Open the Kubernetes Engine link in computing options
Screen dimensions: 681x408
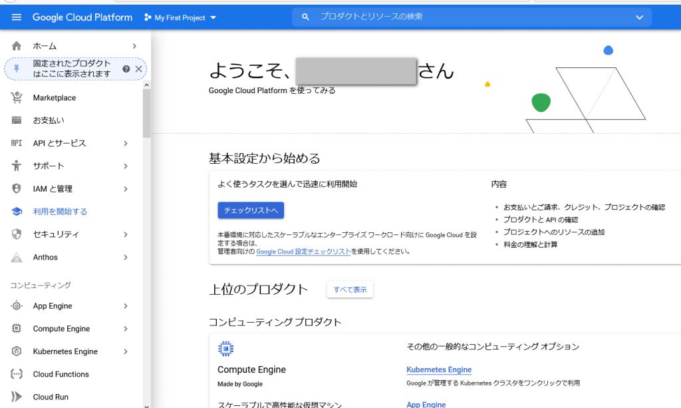439,370
